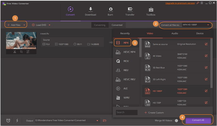This screenshot has width=217, height=126.
Task: Open the MP4 HD 1080P format dropdown
Action: [x=196, y=25]
